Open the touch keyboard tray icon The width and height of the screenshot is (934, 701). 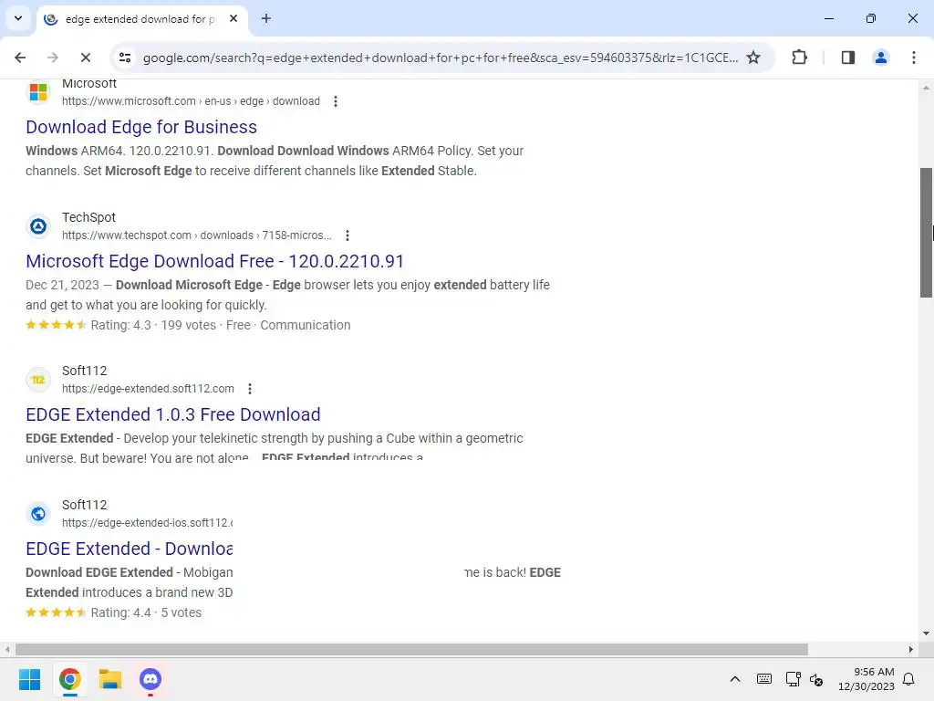(x=764, y=679)
